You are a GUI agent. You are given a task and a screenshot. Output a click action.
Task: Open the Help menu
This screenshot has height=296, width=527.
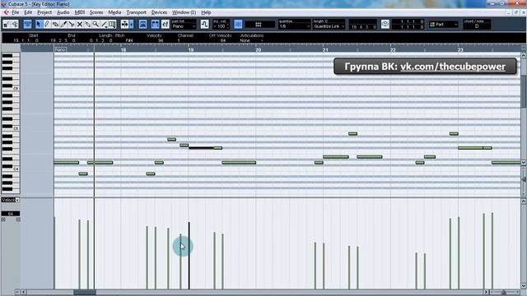[x=206, y=12]
